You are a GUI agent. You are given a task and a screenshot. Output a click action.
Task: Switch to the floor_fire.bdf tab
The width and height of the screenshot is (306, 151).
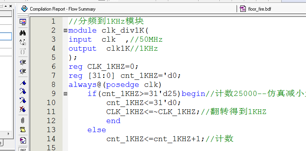coord(260,9)
